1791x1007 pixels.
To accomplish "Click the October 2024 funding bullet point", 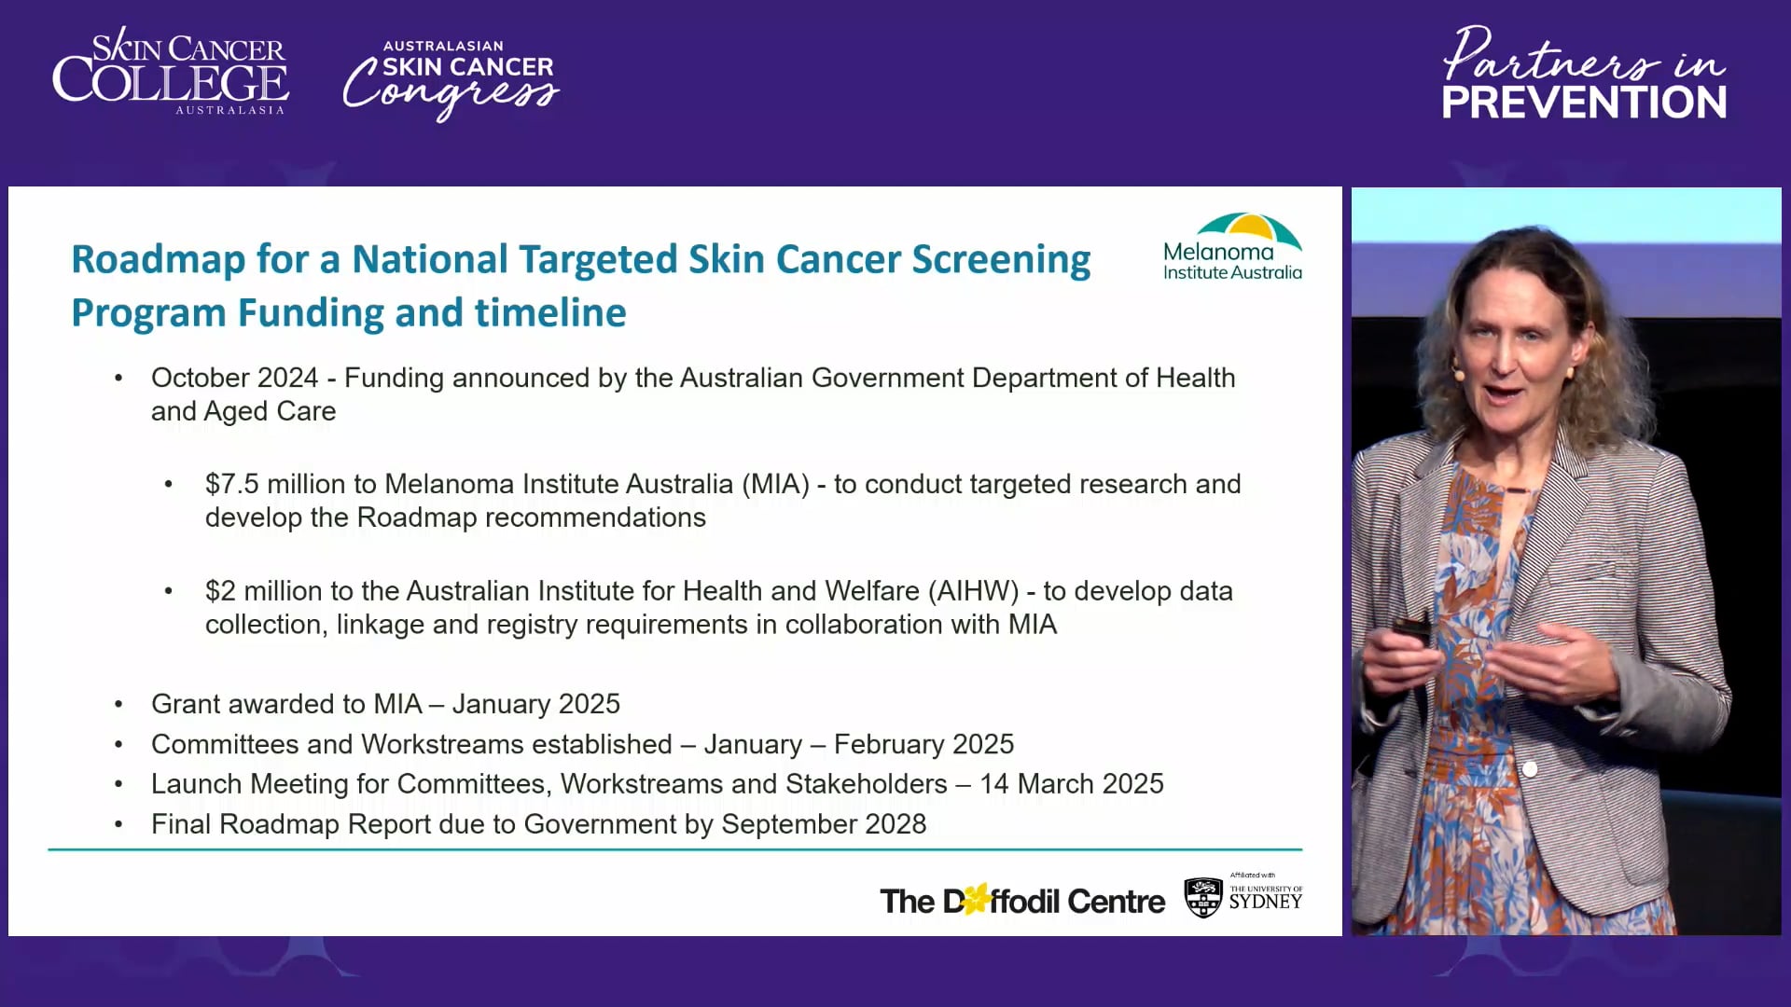I will click(692, 393).
